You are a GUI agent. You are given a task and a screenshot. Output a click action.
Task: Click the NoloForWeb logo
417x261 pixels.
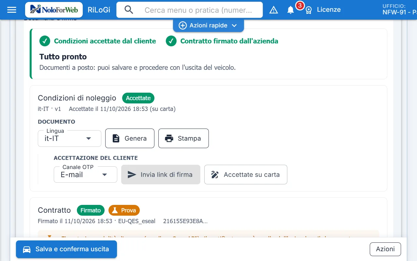(x=54, y=10)
